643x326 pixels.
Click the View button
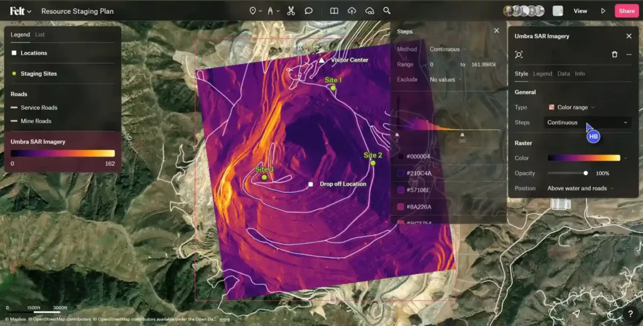[580, 11]
